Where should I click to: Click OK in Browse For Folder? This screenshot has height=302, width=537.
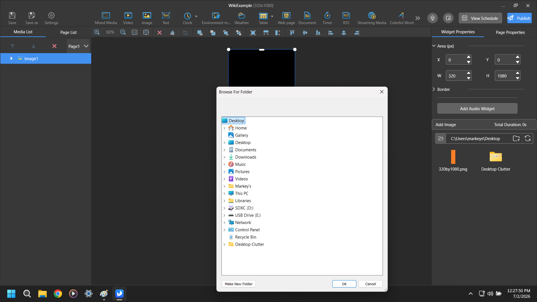pos(344,284)
